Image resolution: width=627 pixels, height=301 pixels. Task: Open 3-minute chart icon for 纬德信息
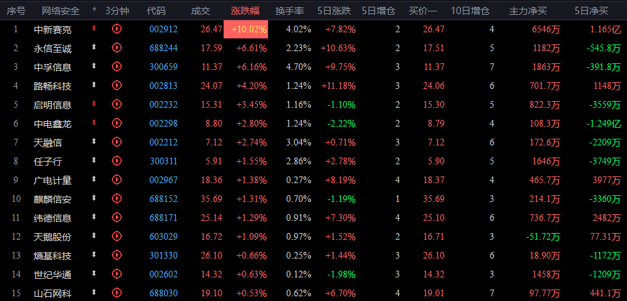point(117,217)
